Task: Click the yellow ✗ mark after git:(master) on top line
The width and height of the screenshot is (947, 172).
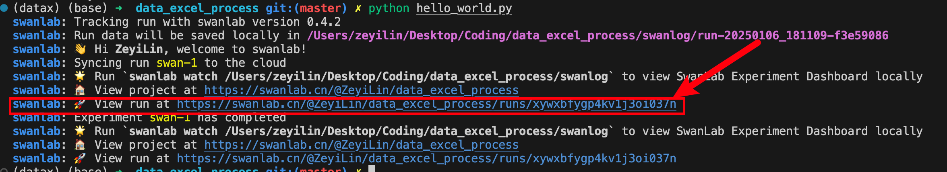Action: (x=358, y=8)
